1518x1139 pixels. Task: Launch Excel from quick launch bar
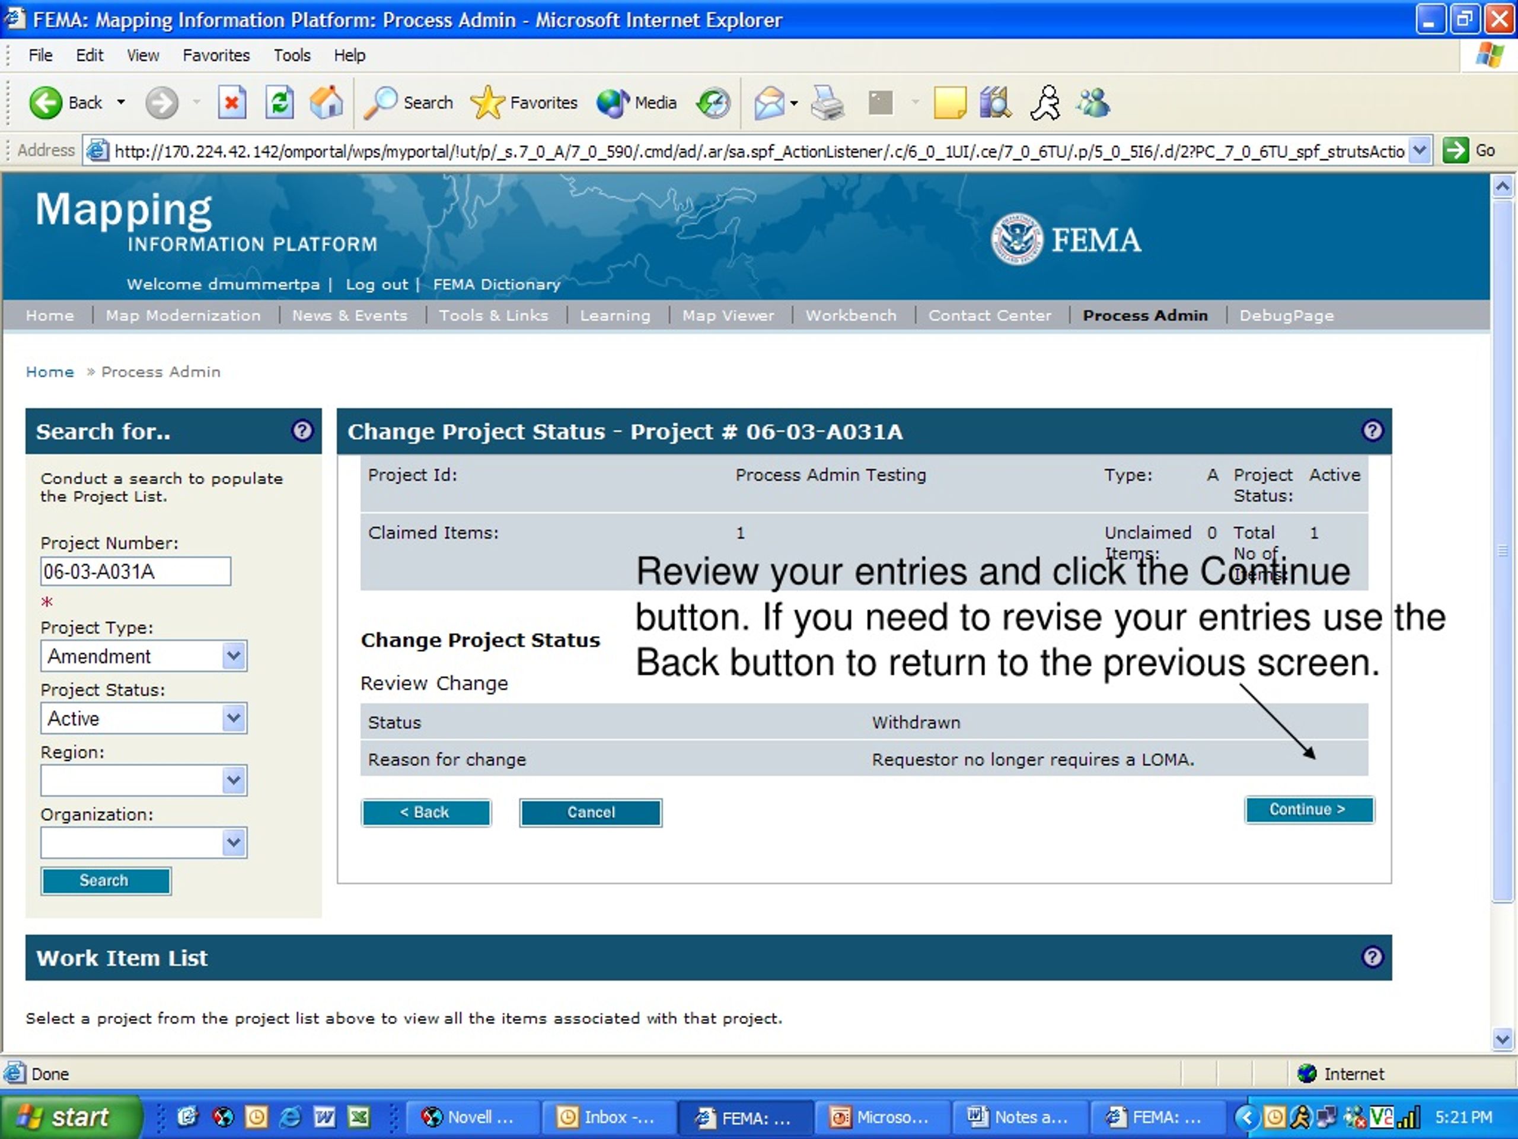pos(359,1117)
